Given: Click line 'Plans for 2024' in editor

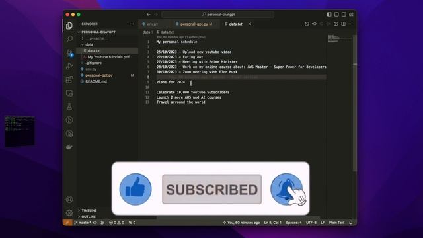Looking at the screenshot, I should (171, 82).
